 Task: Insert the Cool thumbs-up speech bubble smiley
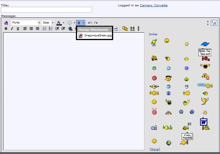pyautogui.click(x=205, y=85)
